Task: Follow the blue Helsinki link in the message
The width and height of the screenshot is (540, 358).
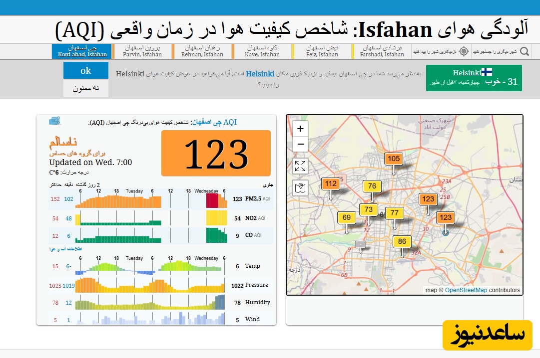Action: pos(260,74)
